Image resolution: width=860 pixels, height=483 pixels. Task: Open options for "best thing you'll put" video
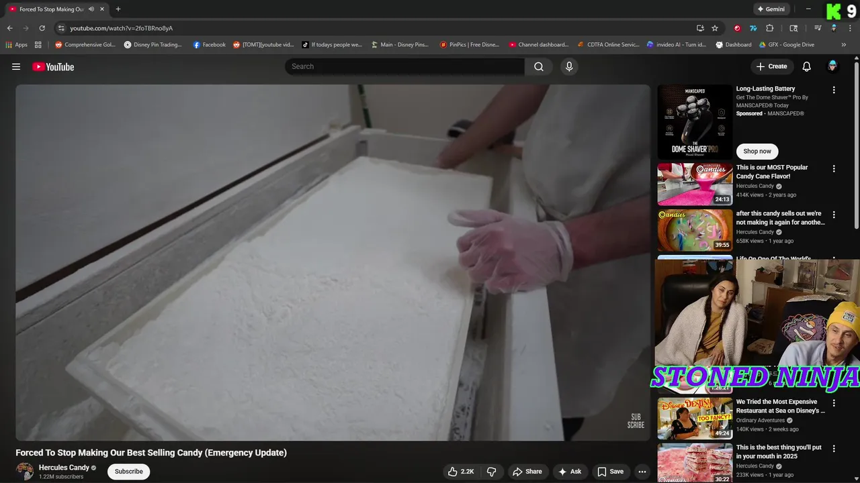pos(834,449)
